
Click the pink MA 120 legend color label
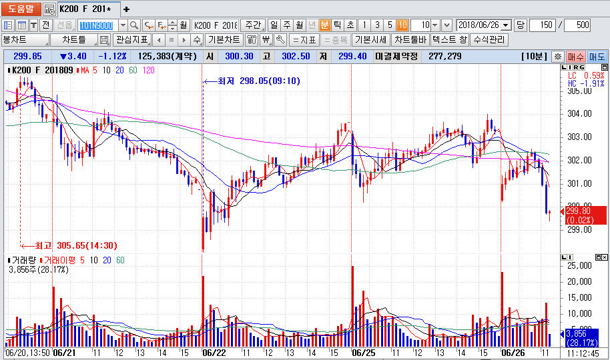148,70
